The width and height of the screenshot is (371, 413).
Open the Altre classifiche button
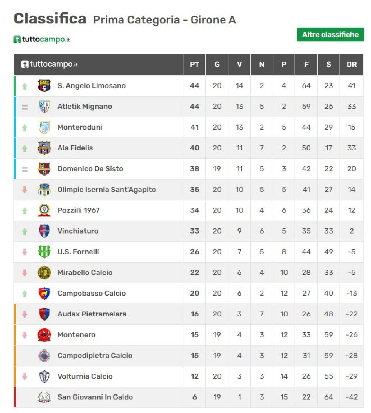click(330, 34)
